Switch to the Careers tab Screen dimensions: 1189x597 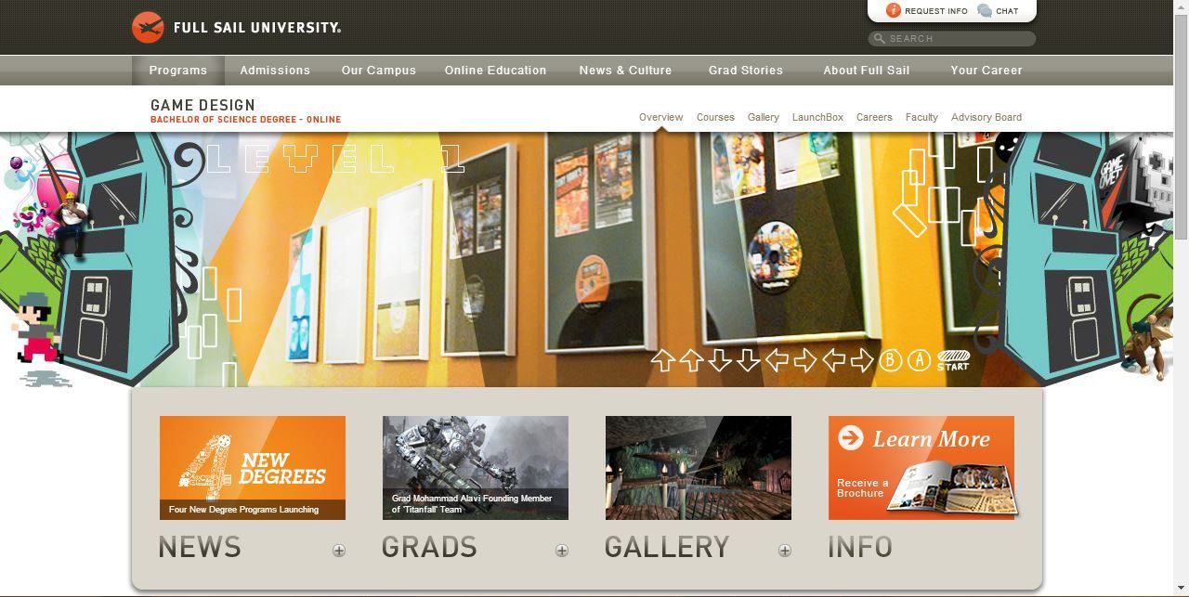[874, 117]
